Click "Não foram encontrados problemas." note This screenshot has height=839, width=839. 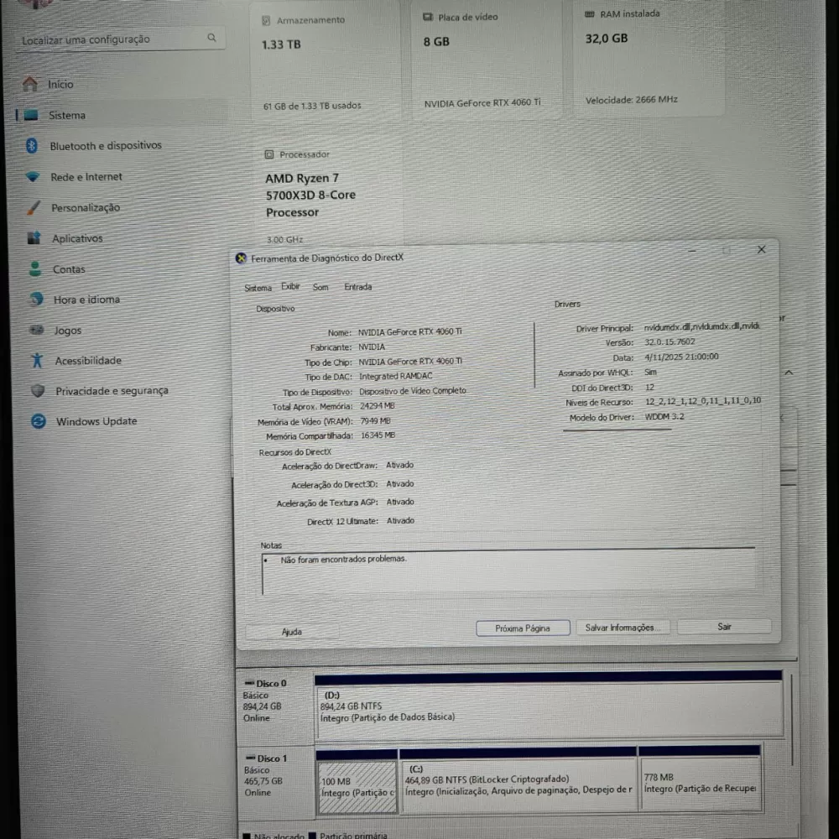point(343,559)
